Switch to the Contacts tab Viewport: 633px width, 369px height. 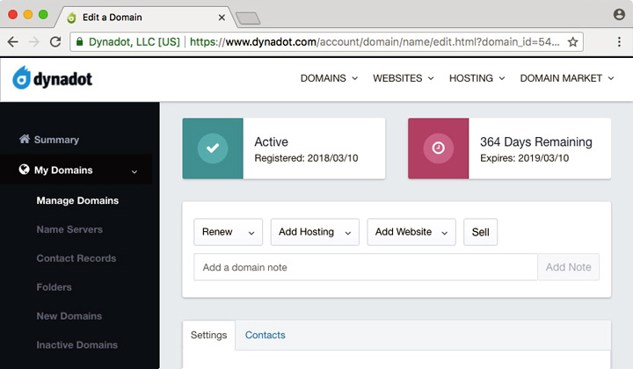[266, 335]
